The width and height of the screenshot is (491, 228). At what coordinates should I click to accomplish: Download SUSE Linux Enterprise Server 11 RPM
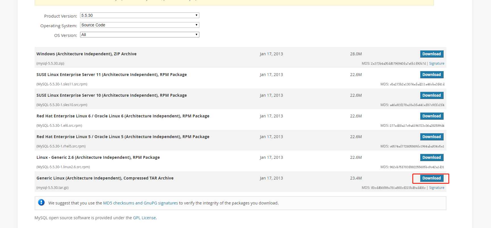tap(432, 75)
